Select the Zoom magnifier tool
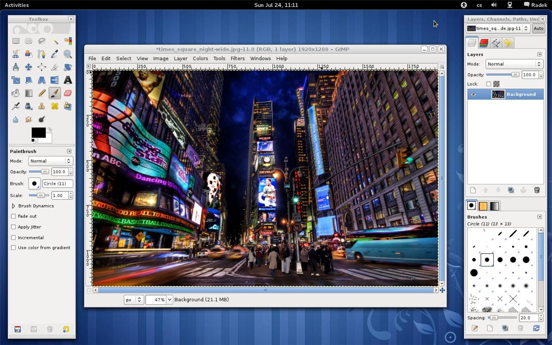The height and width of the screenshot is (345, 552). point(68,54)
